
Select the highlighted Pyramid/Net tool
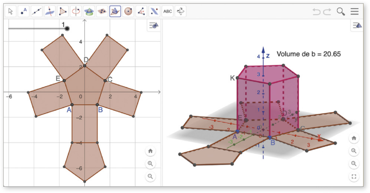click(115, 11)
